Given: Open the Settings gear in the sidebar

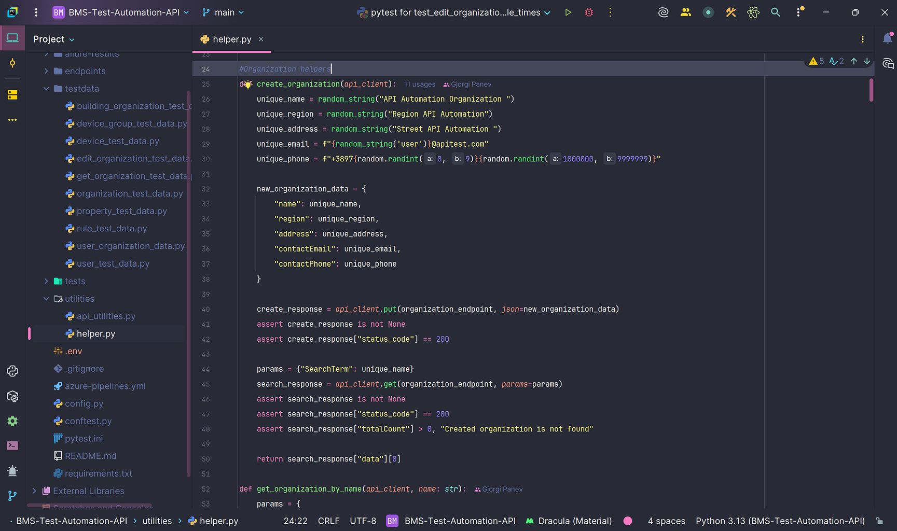Looking at the screenshot, I should point(12,421).
